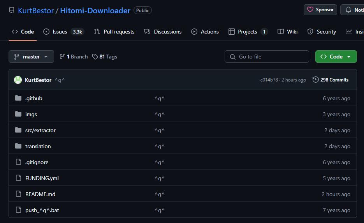Open the Projects tab
This screenshot has width=364, height=223.
(x=248, y=32)
